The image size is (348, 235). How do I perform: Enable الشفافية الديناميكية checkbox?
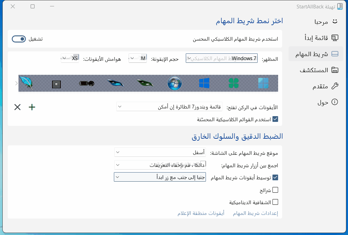pyautogui.click(x=275, y=202)
